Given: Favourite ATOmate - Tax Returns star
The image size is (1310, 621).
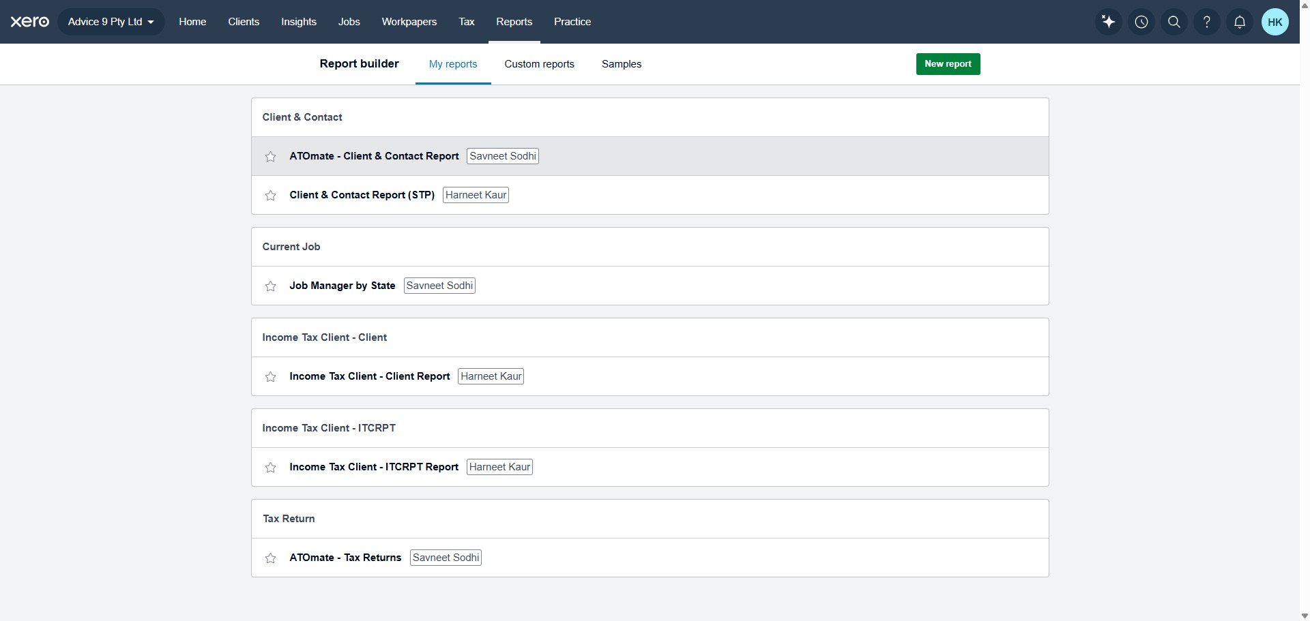Looking at the screenshot, I should pyautogui.click(x=271, y=558).
